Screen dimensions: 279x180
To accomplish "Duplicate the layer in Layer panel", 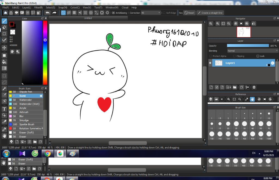I will click(241, 87).
